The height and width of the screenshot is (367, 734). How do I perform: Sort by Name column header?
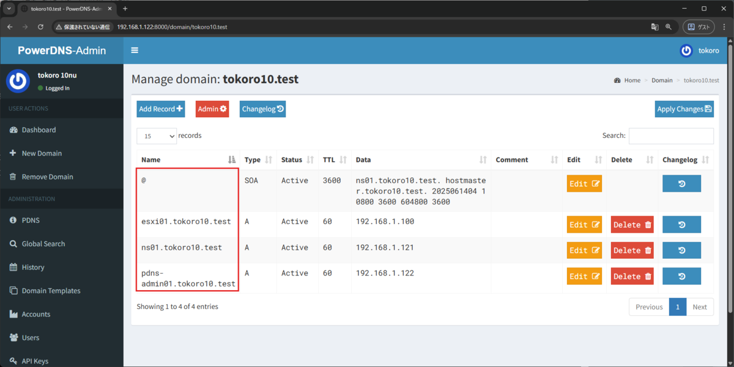click(x=188, y=159)
